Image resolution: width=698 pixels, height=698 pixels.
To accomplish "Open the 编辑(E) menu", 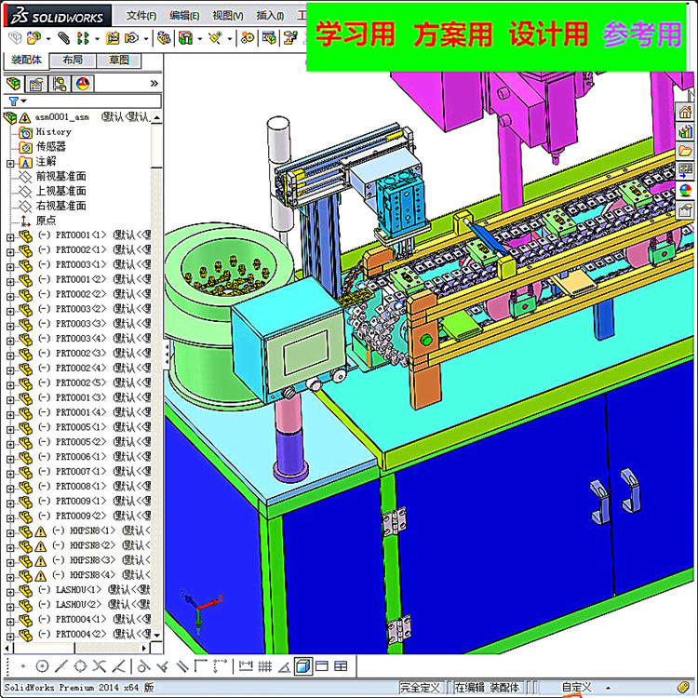I will (184, 16).
